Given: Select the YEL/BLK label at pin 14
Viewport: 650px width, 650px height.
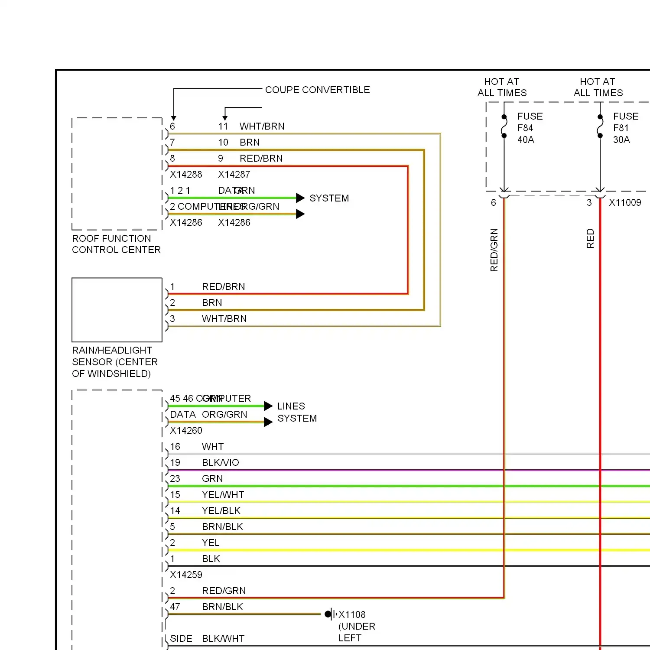Looking at the screenshot, I should (221, 510).
